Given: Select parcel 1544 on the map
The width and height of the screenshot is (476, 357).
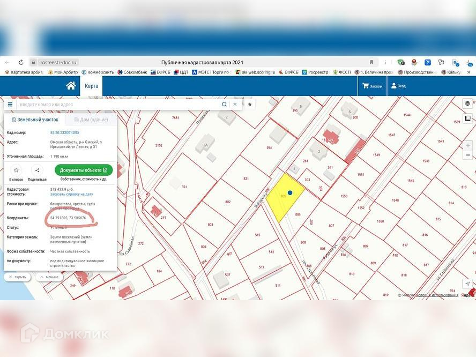Looking at the screenshot, I should click(407, 115).
